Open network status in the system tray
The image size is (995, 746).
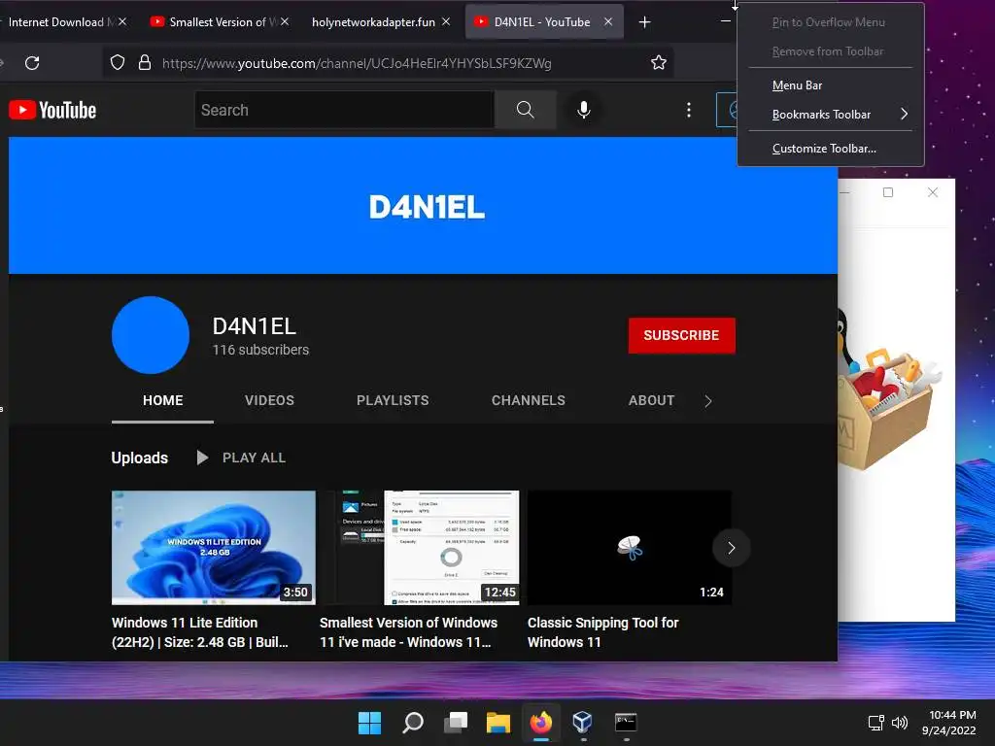pos(876,722)
